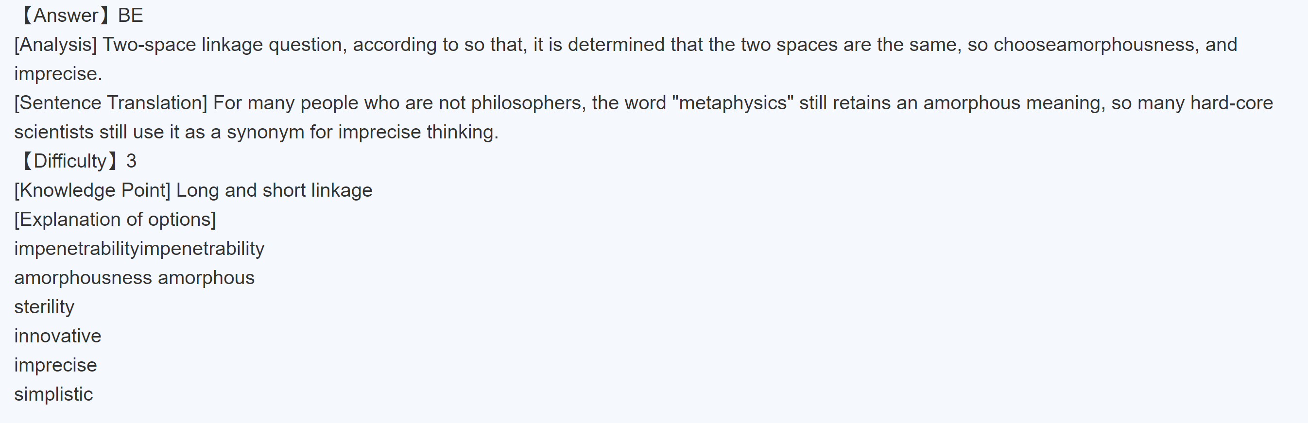
Task: Click the quoted word 'metaphysics'
Action: click(733, 103)
